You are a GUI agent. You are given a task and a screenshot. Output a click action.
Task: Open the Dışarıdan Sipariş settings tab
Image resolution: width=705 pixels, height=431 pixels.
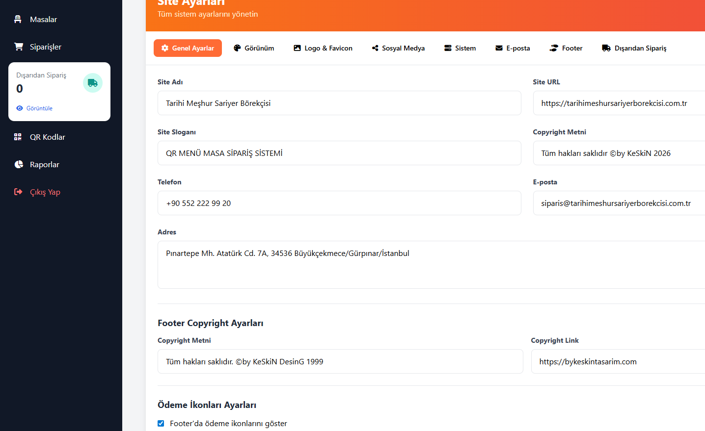[634, 48]
